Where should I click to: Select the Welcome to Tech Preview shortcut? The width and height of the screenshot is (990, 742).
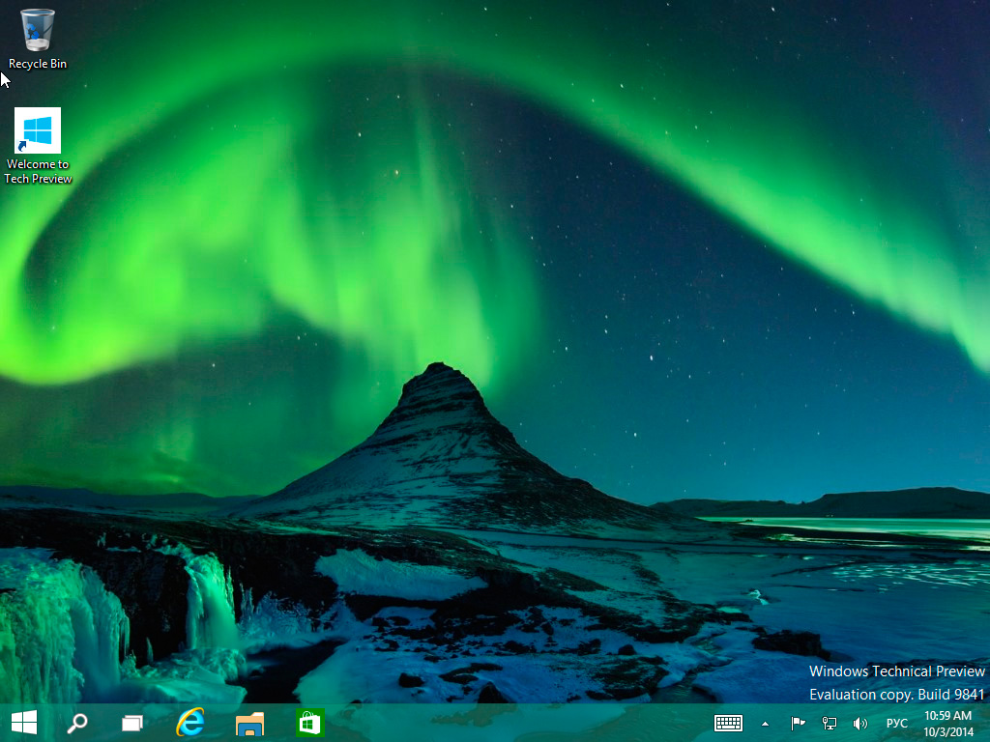point(38,146)
